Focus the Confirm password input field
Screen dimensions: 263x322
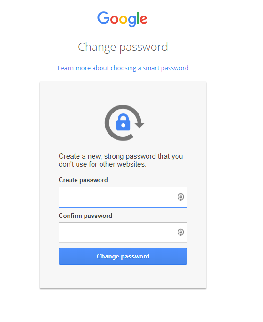[123, 233]
